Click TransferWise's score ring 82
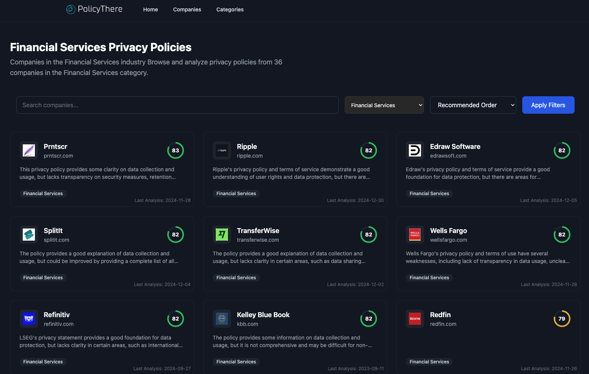The image size is (589, 374). [x=369, y=235]
